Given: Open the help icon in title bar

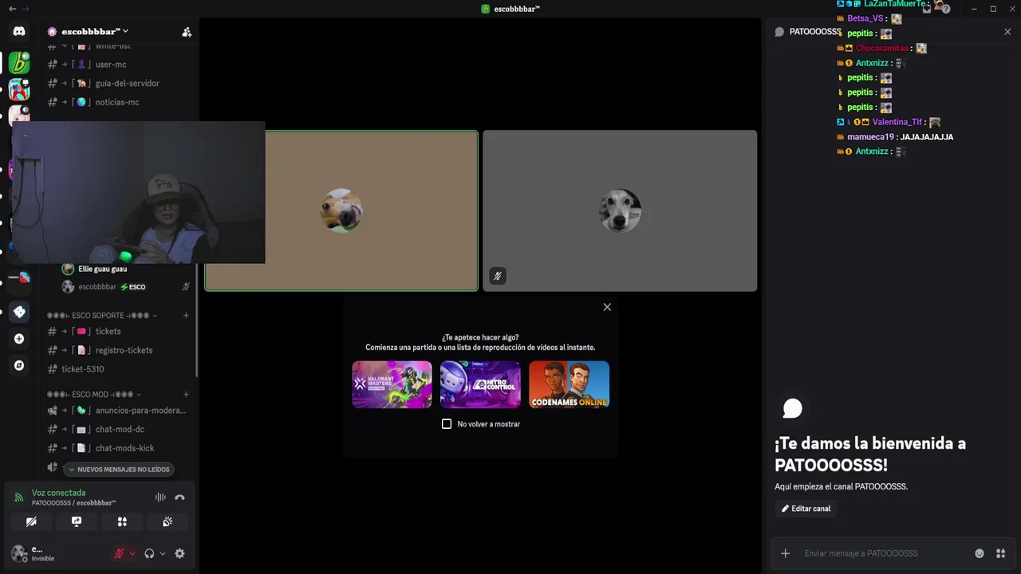Looking at the screenshot, I should pos(946,9).
